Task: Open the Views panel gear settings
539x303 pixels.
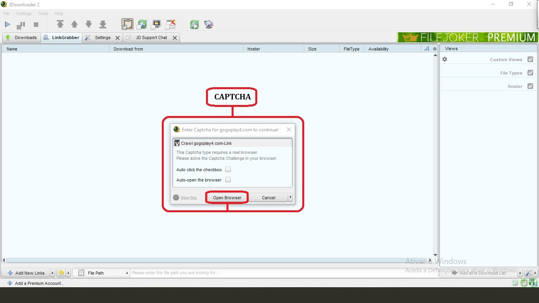Action: click(x=445, y=59)
